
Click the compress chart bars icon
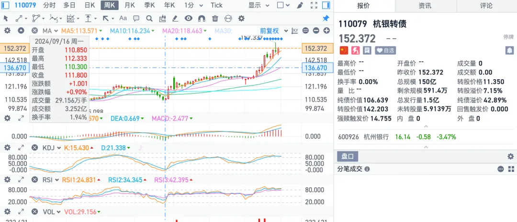point(305,31)
